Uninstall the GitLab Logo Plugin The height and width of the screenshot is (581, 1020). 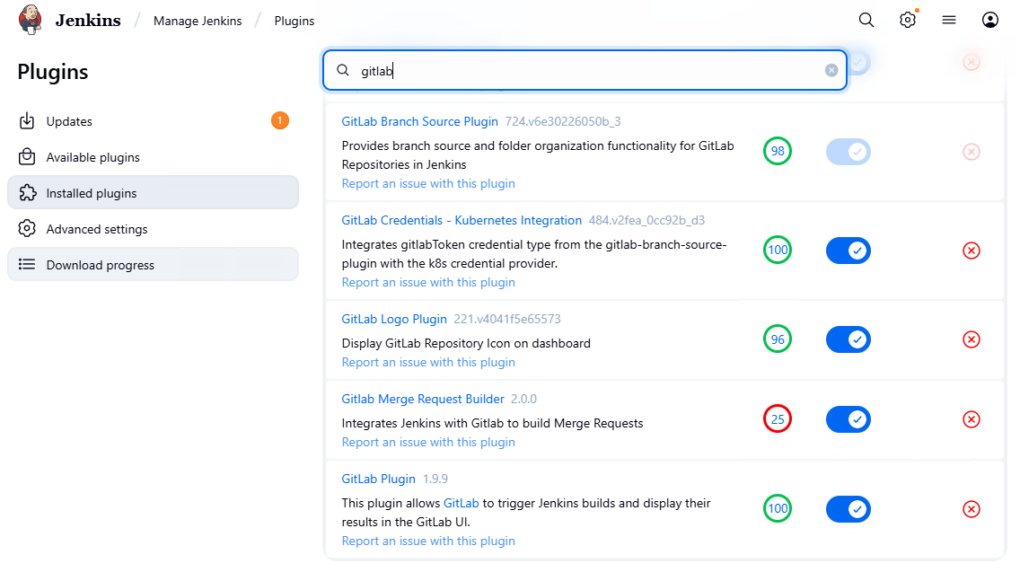click(x=971, y=339)
